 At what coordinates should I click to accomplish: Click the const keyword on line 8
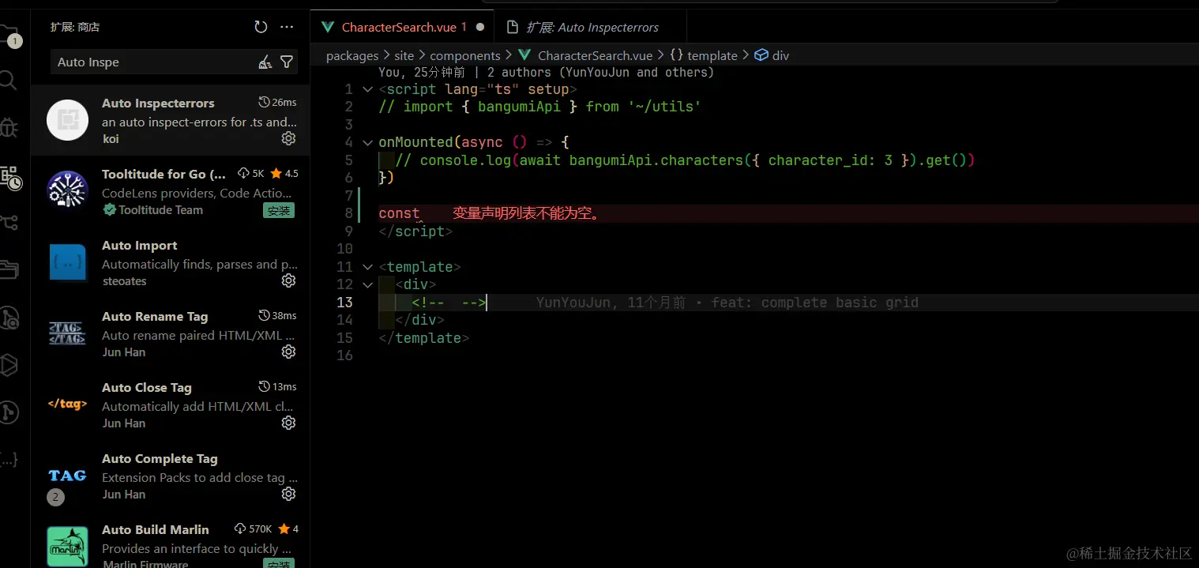tap(399, 213)
